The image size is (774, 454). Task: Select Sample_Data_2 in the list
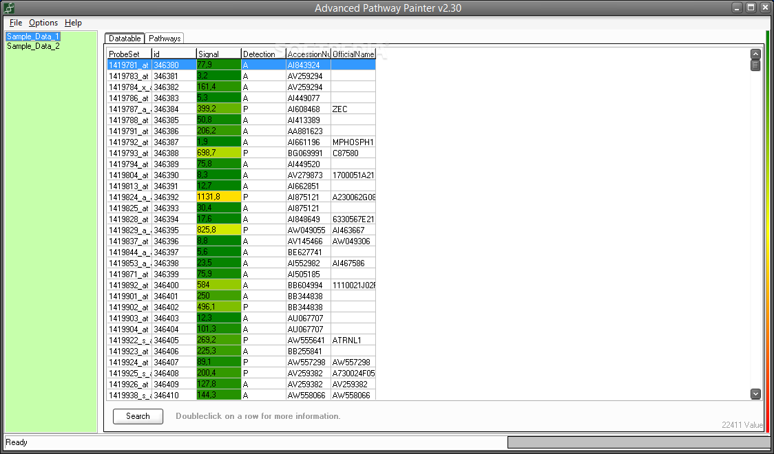point(33,46)
